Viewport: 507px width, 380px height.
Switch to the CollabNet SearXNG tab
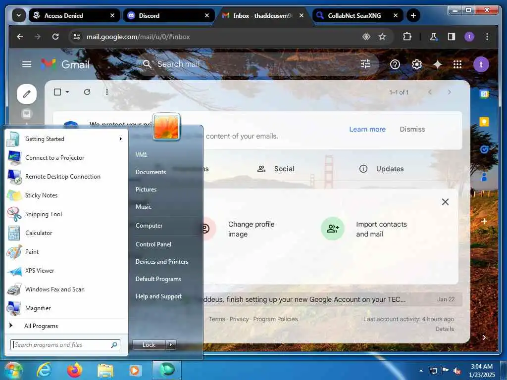(357, 15)
